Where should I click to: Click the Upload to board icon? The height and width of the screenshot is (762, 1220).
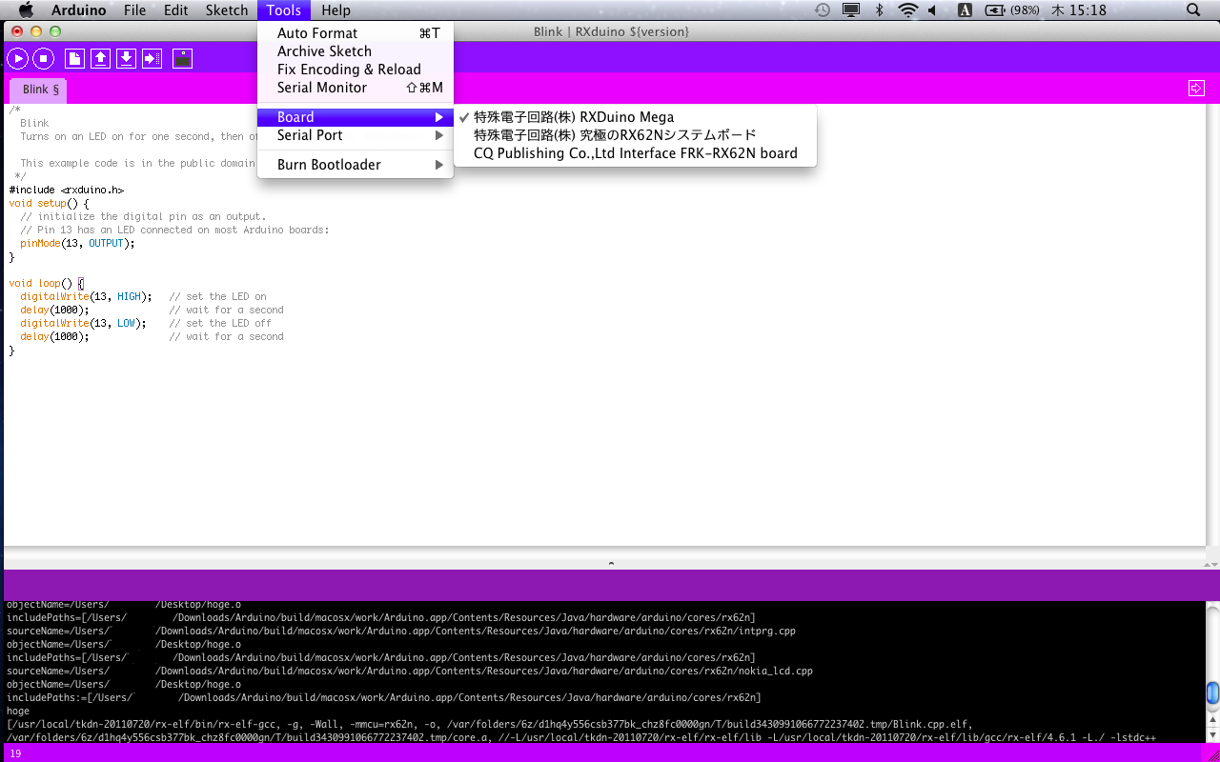click(152, 59)
